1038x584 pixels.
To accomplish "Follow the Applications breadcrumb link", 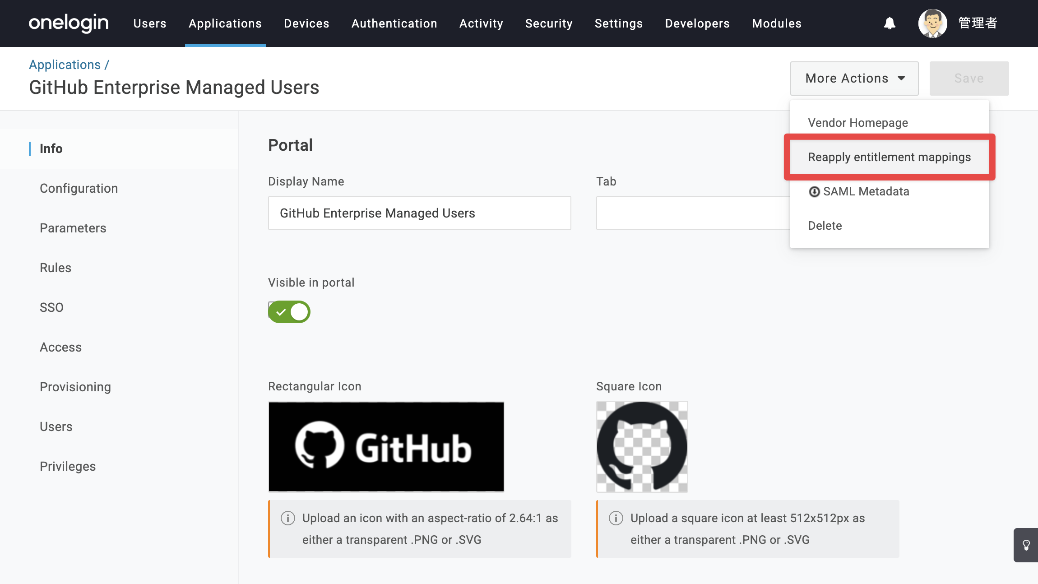I will tap(65, 65).
